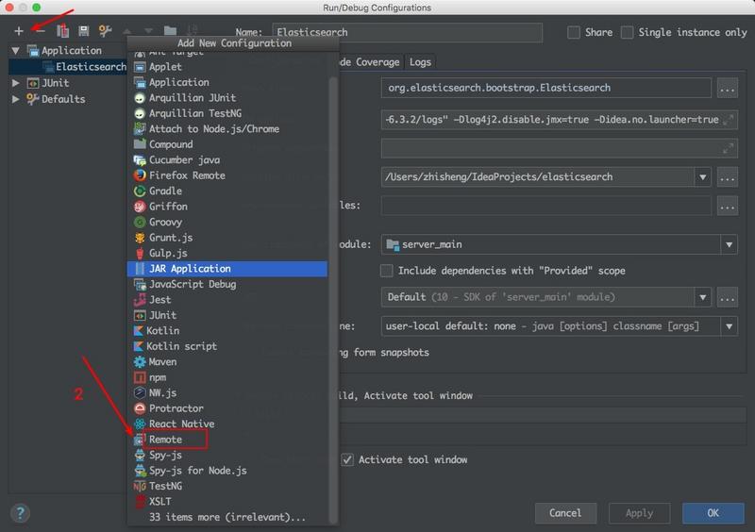The width and height of the screenshot is (755, 532).
Task: Click the Name input field
Action: 408,32
